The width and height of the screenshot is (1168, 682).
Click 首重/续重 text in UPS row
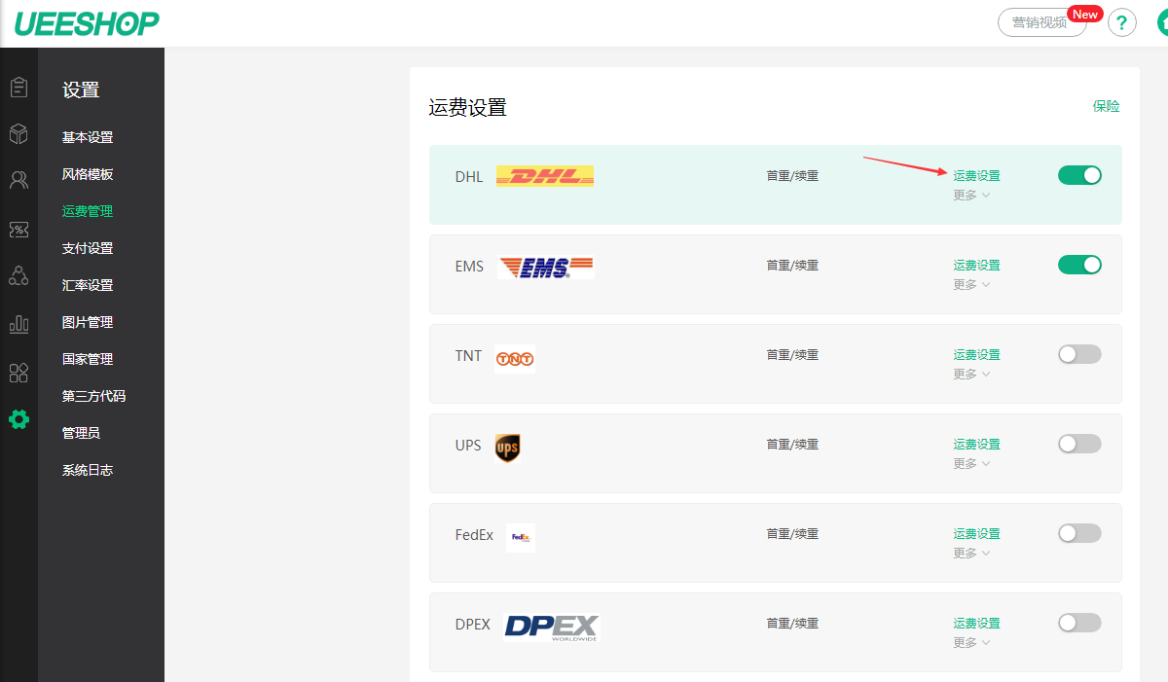pyautogui.click(x=792, y=445)
